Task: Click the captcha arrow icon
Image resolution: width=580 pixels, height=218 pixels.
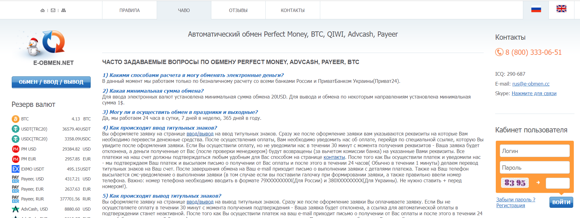Action: click(538, 183)
